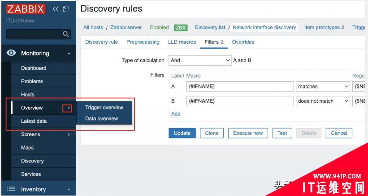The height and width of the screenshot is (196, 368).
Task: Open the Type of calculation dropdown
Action: pos(200,60)
